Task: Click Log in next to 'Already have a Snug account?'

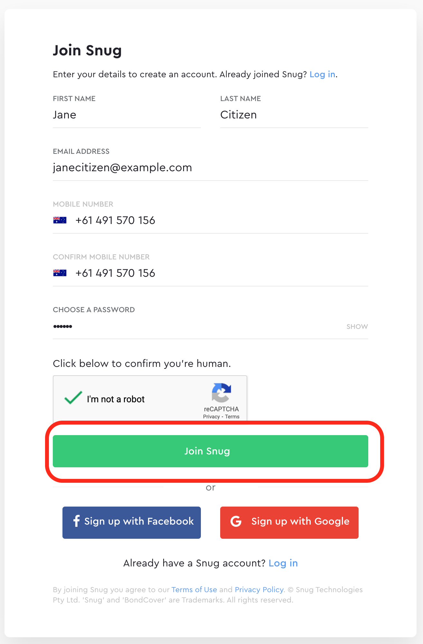Action: [x=283, y=563]
